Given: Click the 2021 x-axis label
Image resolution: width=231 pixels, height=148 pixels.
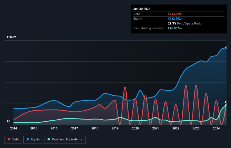Looking at the screenshot, I should point(156,128).
